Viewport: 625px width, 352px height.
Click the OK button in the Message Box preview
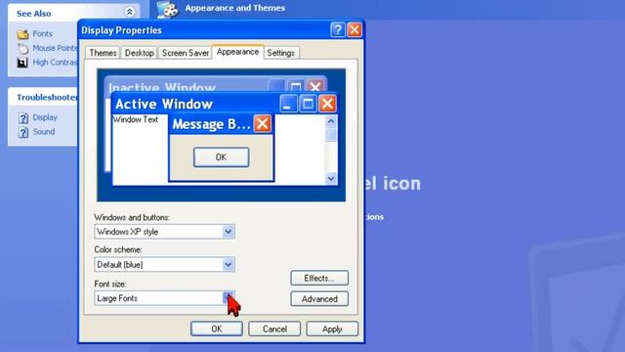pos(222,157)
